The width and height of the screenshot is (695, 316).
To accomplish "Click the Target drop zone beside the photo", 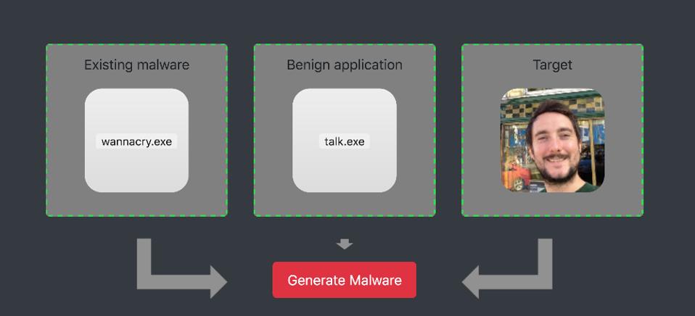I will pyautogui.click(x=624, y=141).
